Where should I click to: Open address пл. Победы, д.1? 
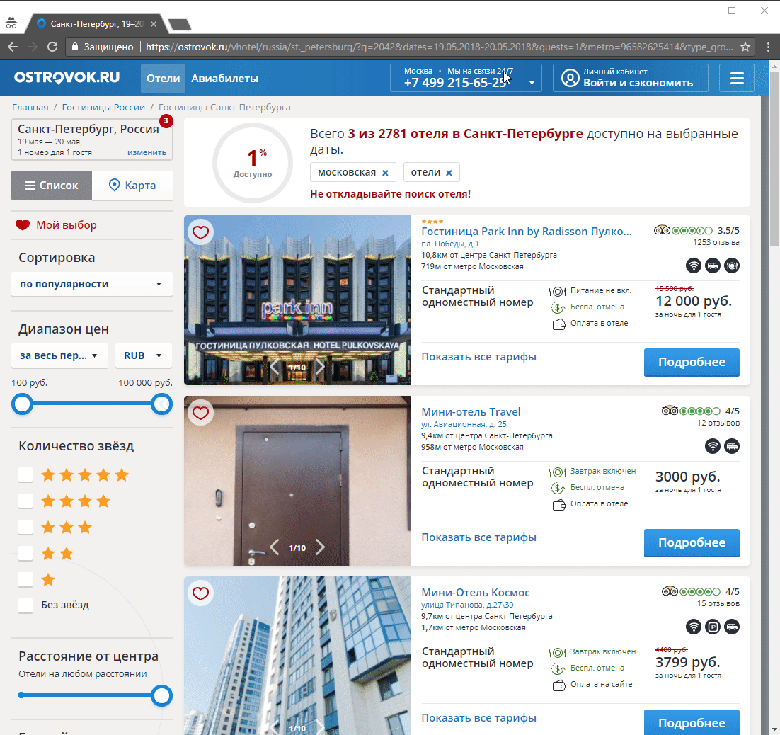pos(449,244)
